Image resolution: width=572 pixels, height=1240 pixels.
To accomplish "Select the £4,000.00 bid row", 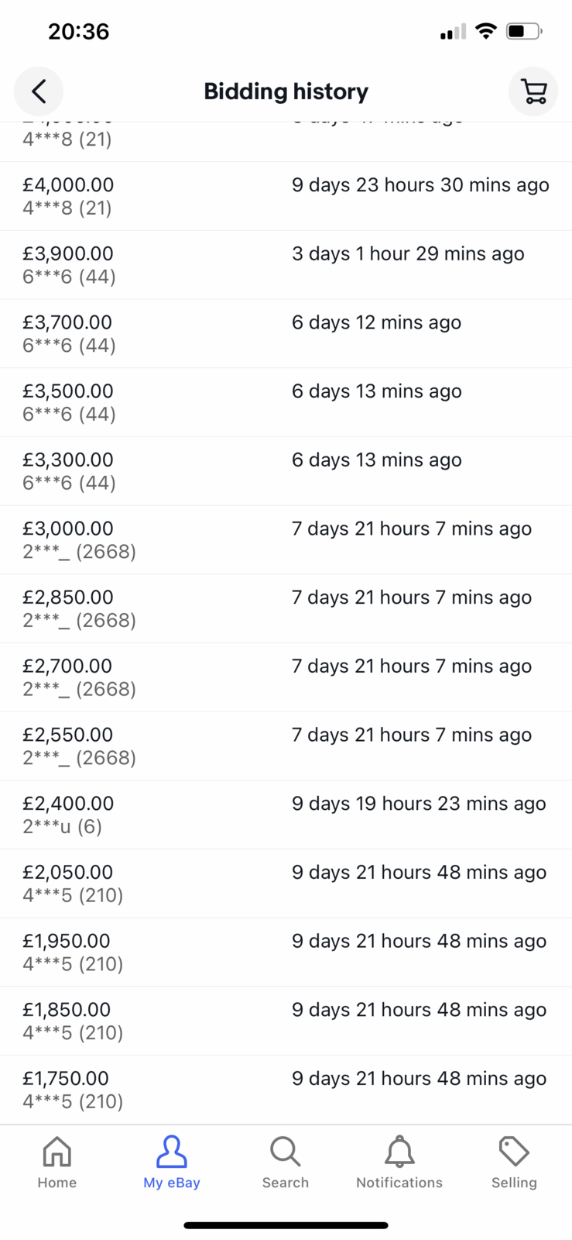I will (x=286, y=196).
